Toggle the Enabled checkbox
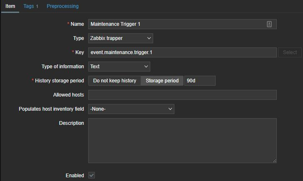 point(92,176)
